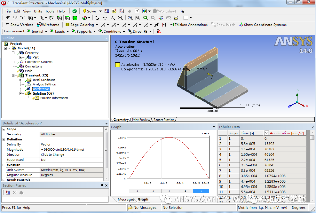Switch to the Report Preview tab
Viewport: 316px width, 213px height.
(164, 120)
